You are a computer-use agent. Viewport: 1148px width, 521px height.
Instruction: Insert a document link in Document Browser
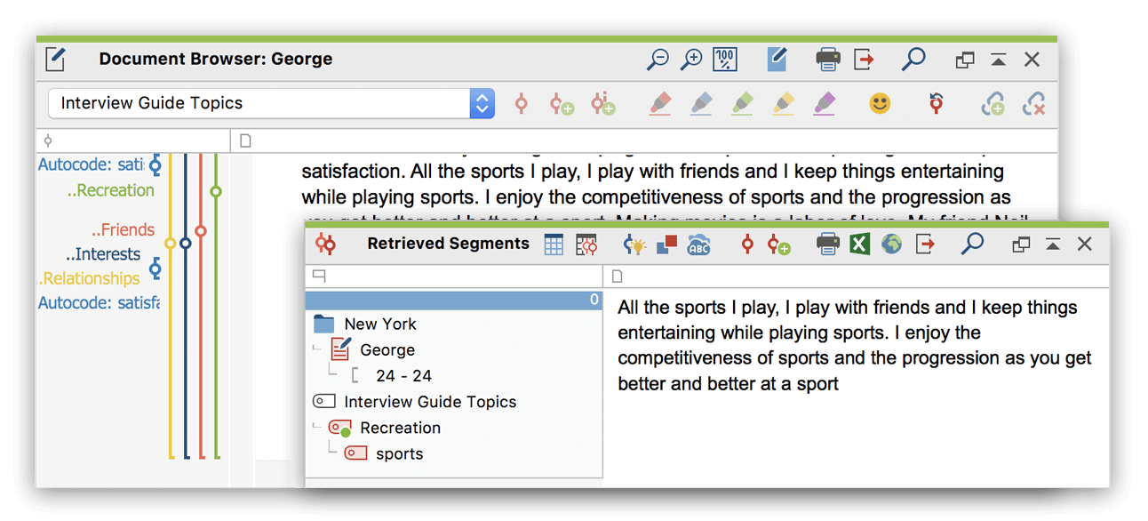[x=993, y=104]
